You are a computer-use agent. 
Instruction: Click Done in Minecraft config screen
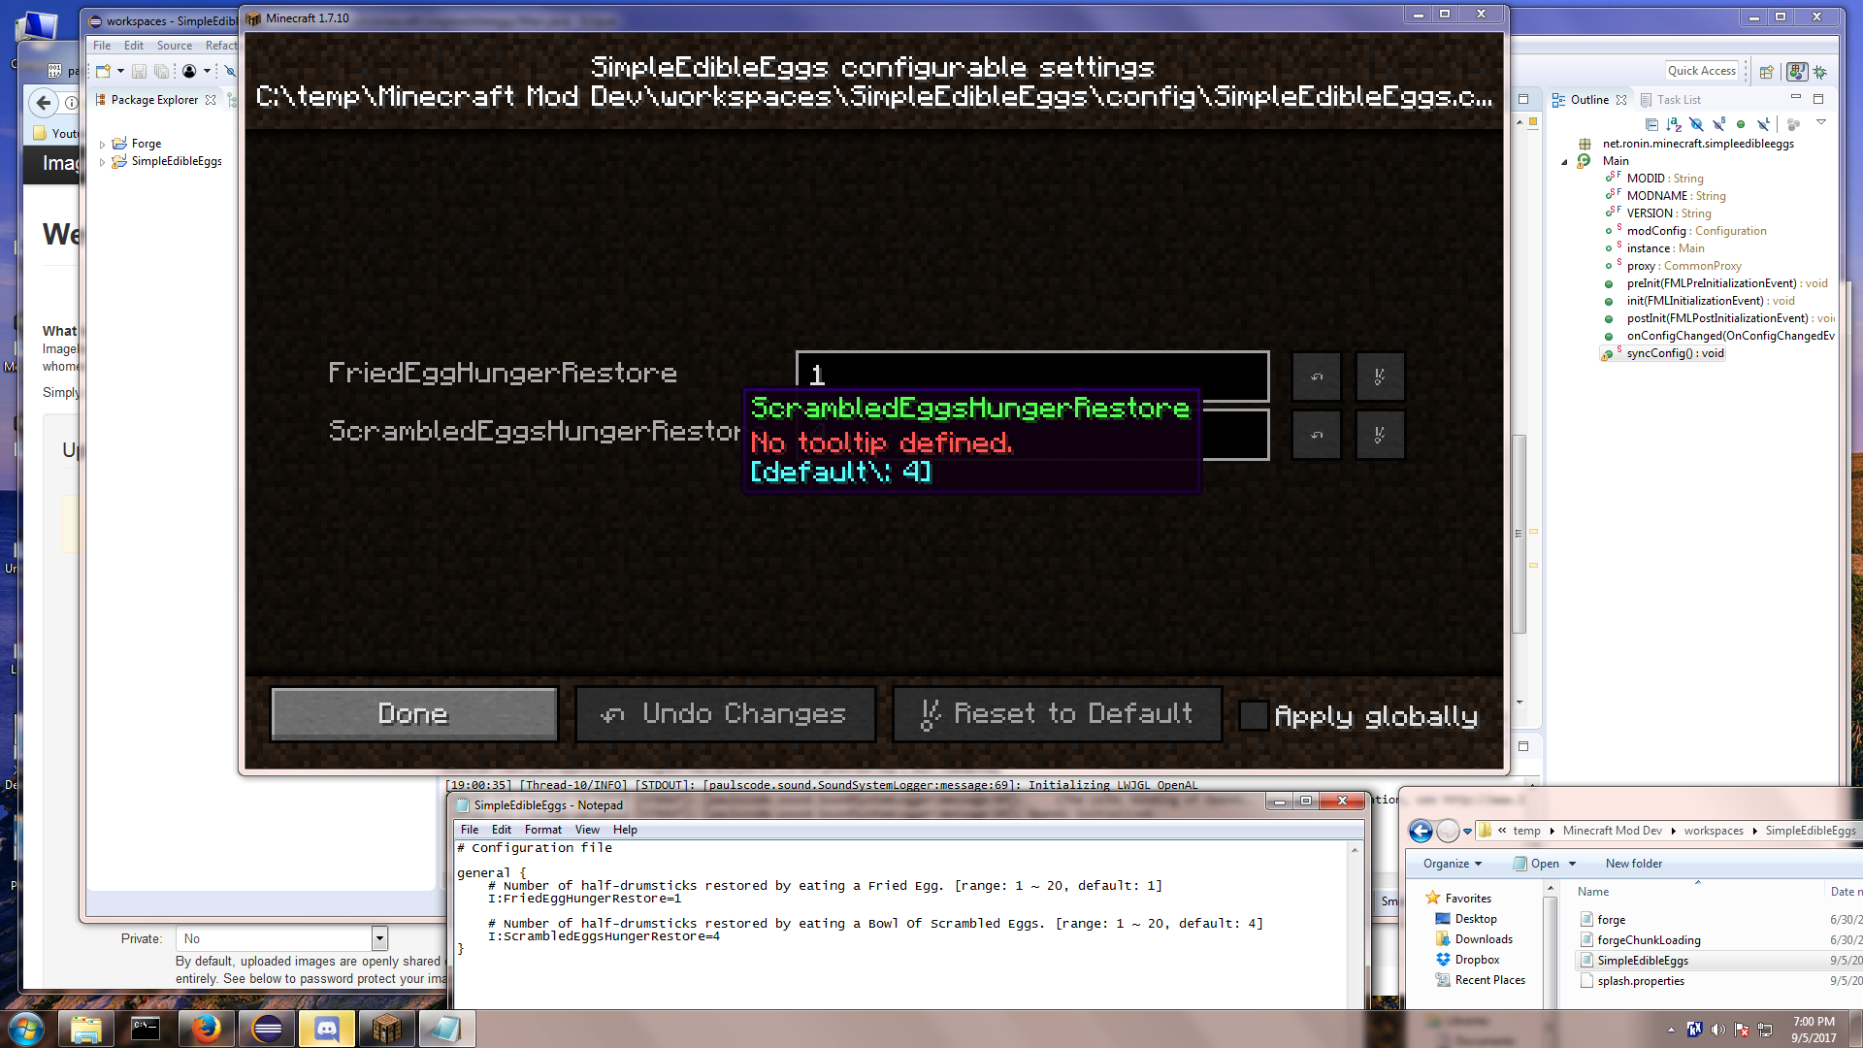414,714
